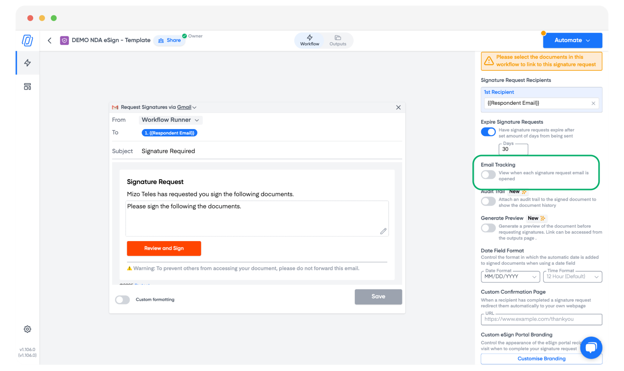Clear the Respondent Email recipient

coord(593,103)
